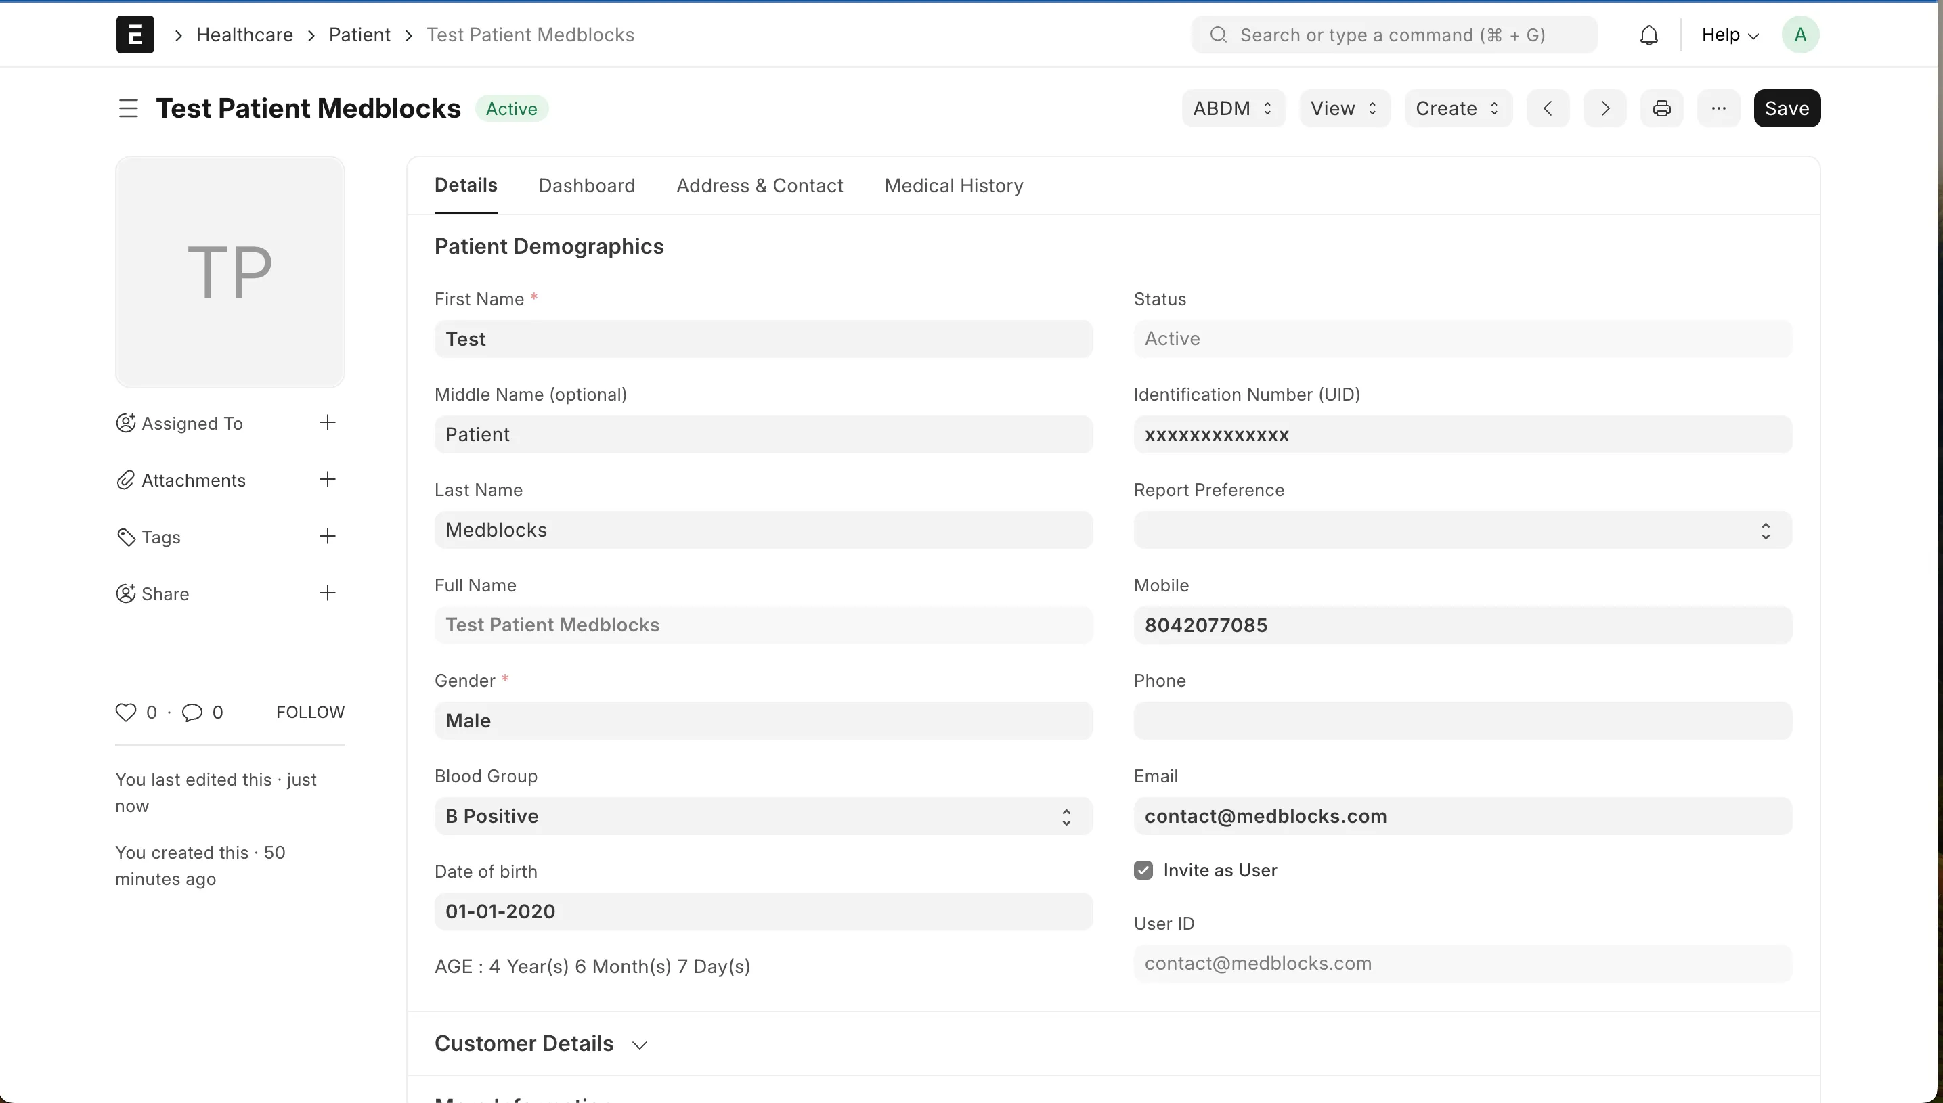1943x1103 pixels.
Task: Click the Save button
Action: pos(1787,108)
